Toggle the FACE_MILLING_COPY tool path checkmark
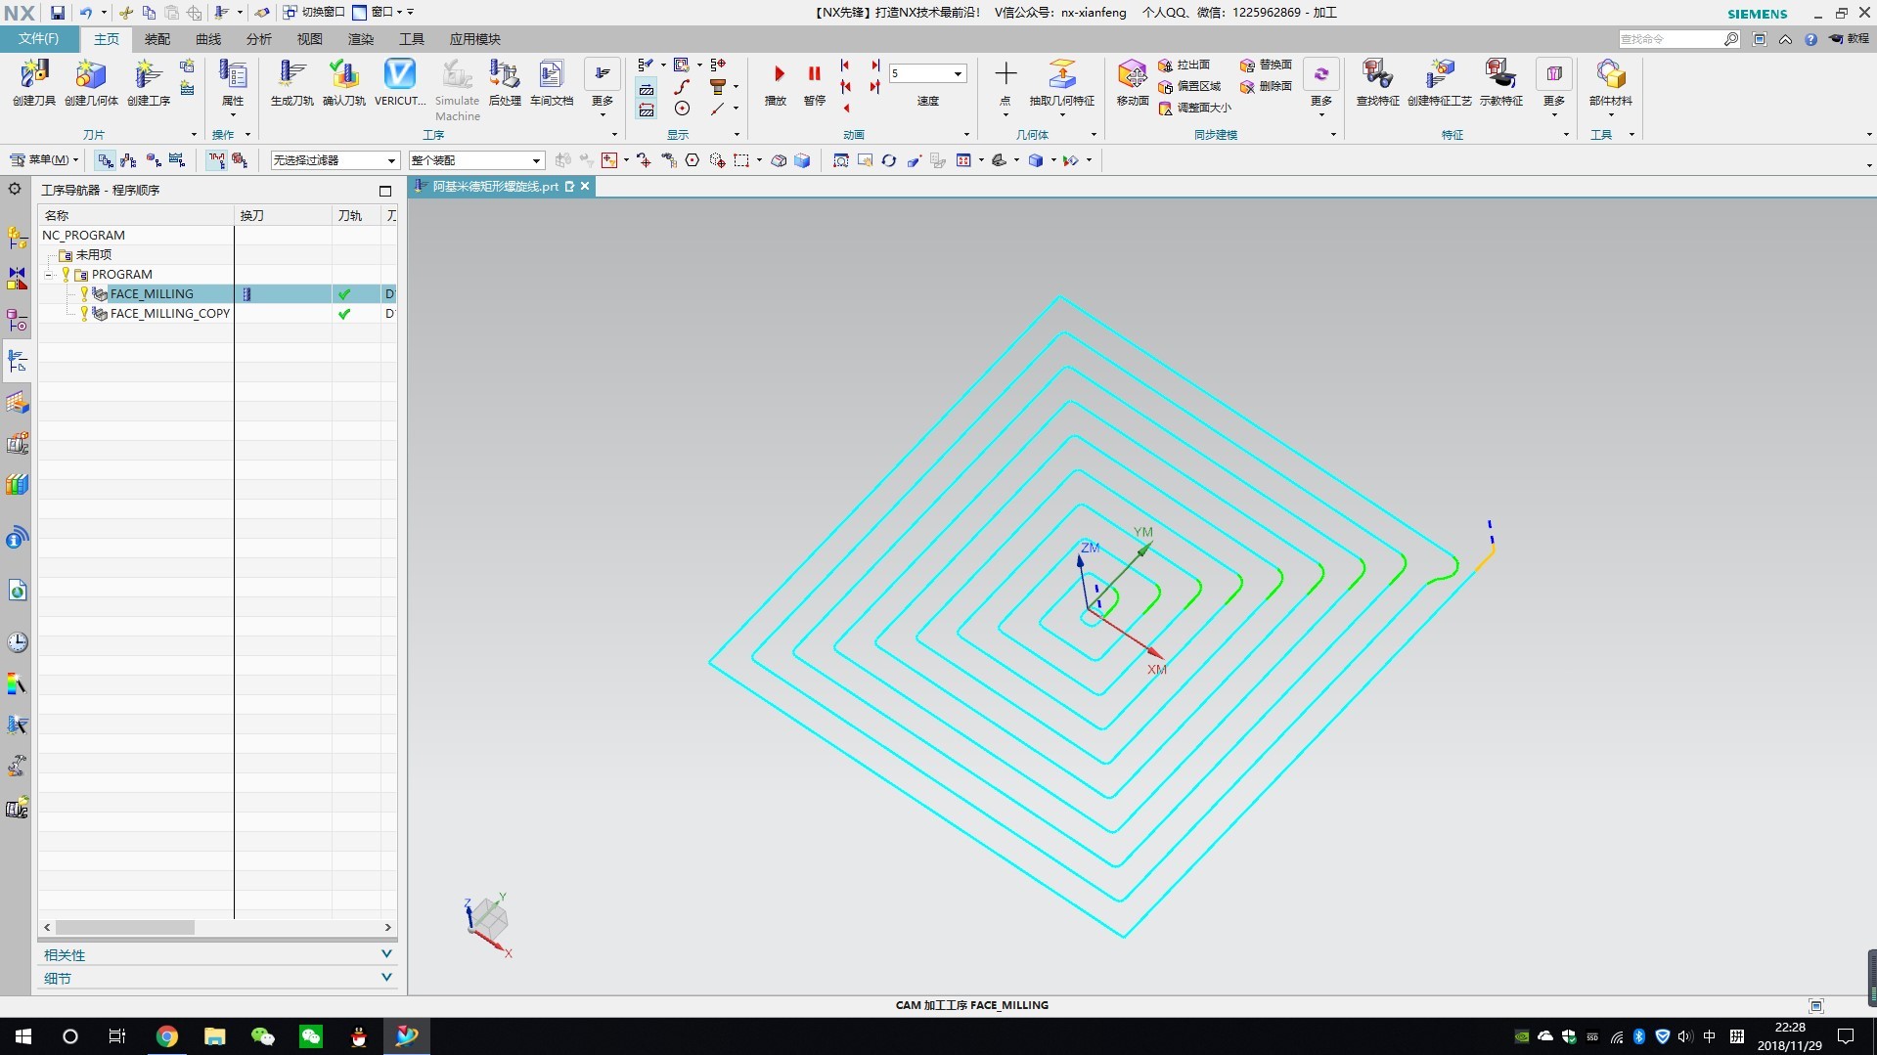Image resolution: width=1877 pixels, height=1055 pixels. [x=344, y=314]
